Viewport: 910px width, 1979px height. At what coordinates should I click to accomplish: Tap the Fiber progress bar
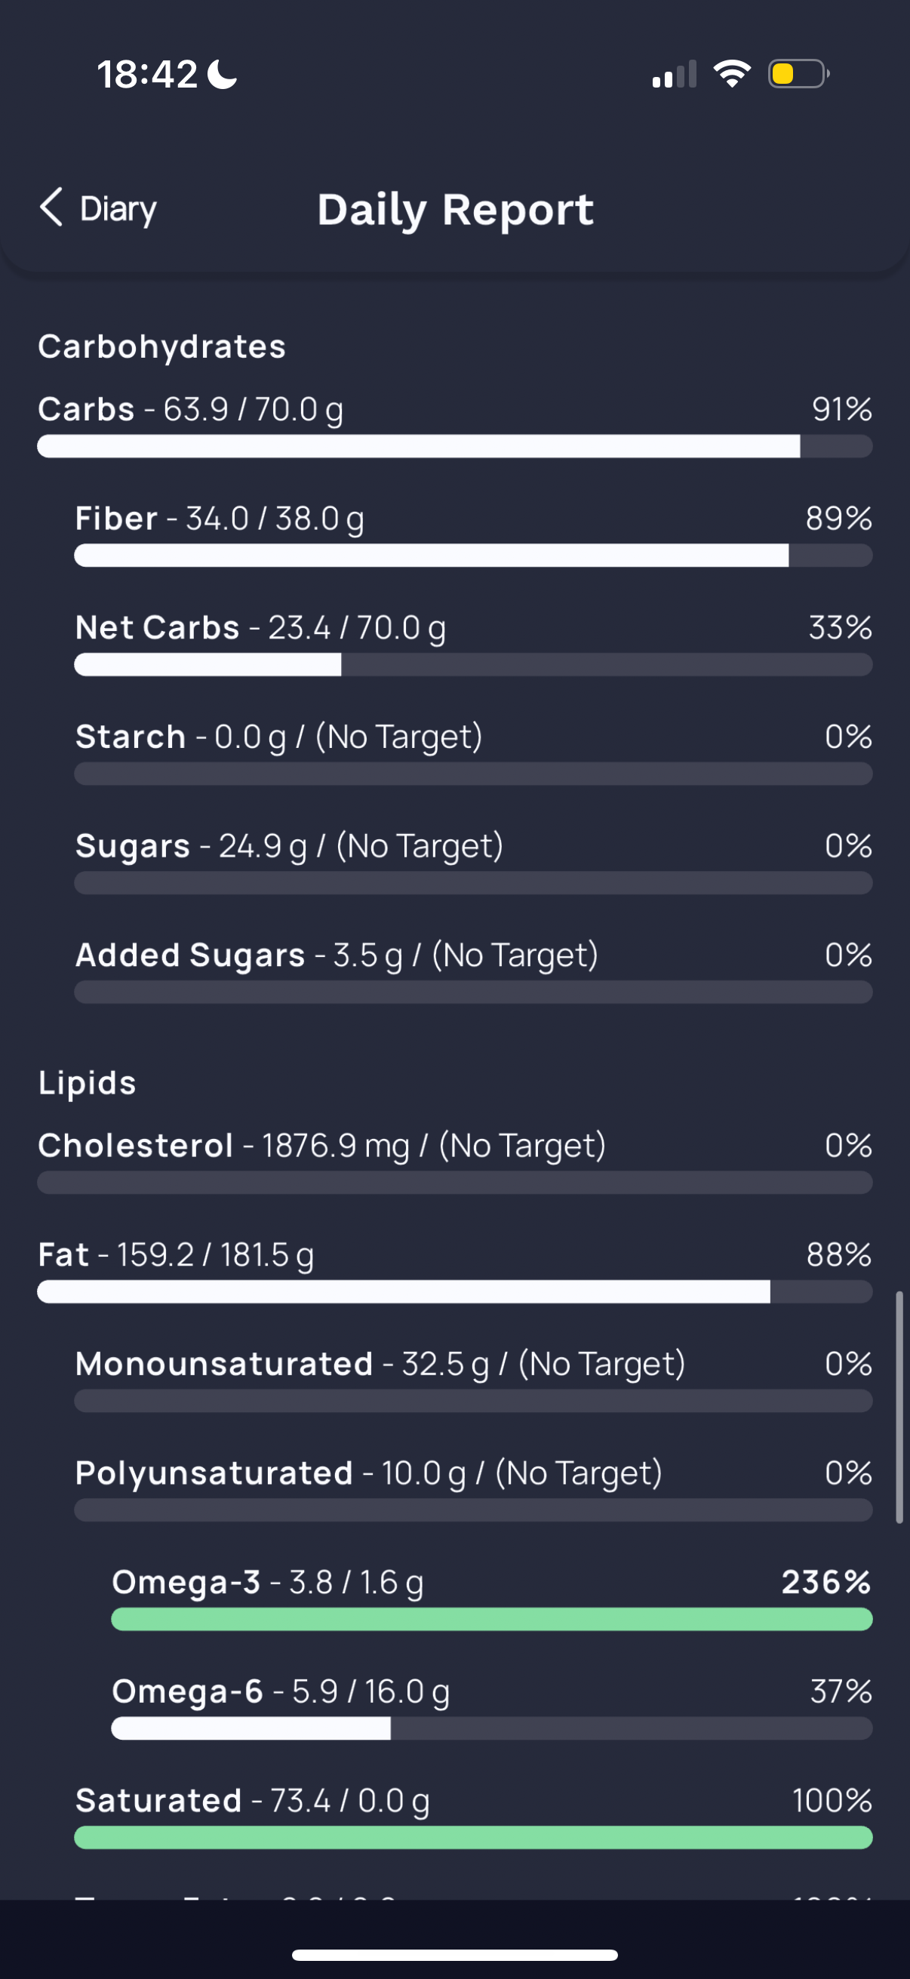473,556
